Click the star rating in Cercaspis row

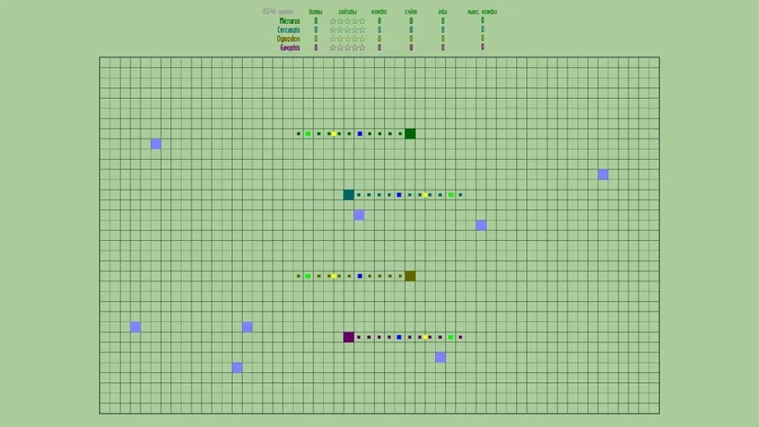[347, 30]
